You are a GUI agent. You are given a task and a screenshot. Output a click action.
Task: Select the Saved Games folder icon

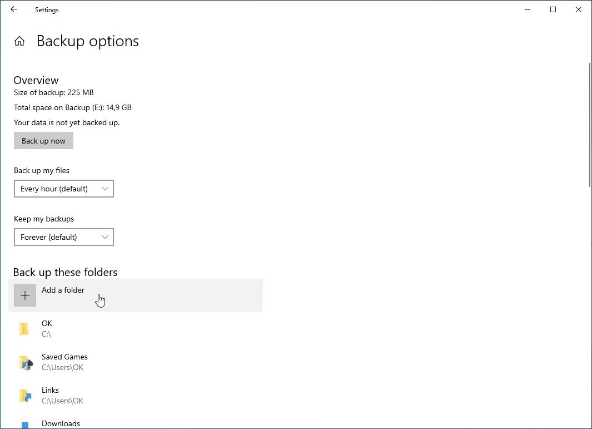(x=26, y=362)
